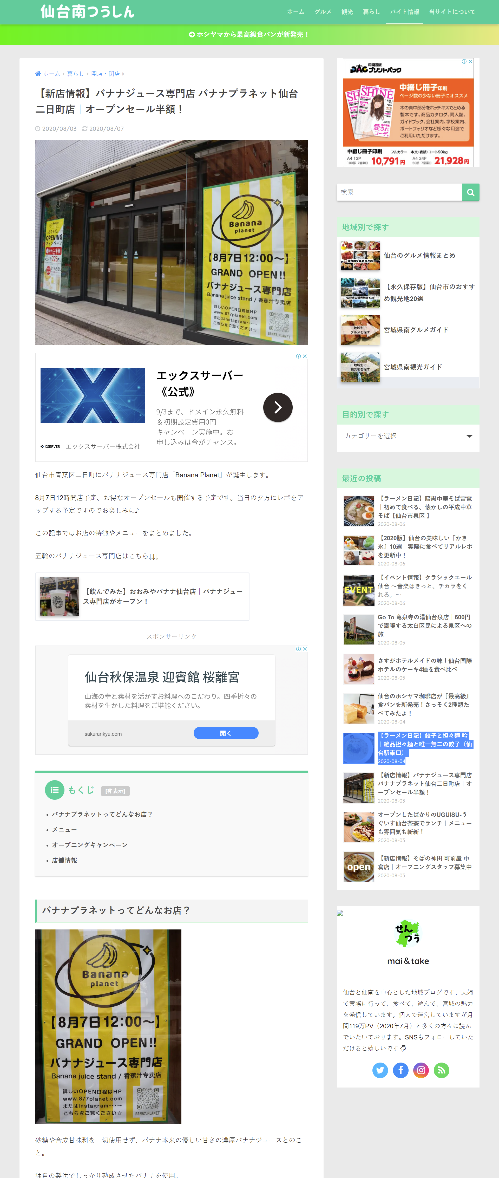Click the かき氷 post thumbnail
The image size is (499, 1178).
359,551
